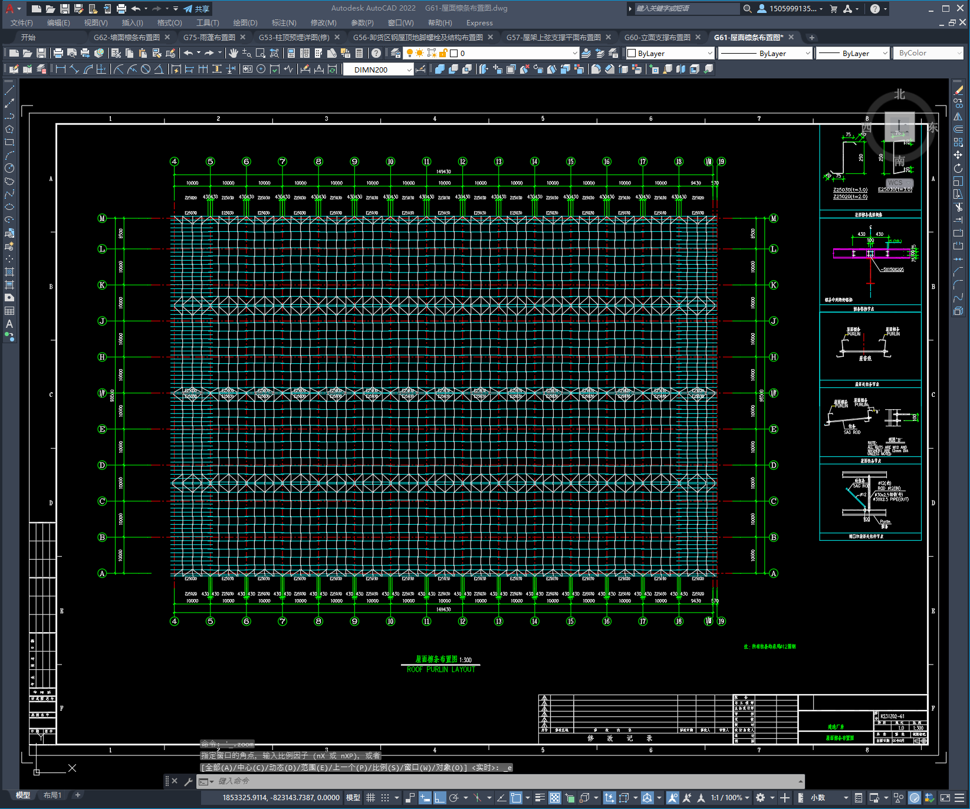The image size is (970, 809).
Task: Toggle lineweight display in the status bar
Action: coord(540,798)
